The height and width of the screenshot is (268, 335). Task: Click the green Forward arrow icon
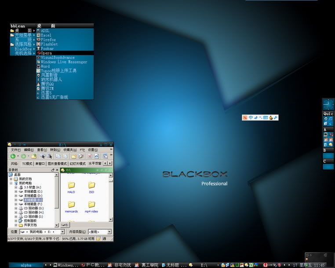pyautogui.click(x=23, y=156)
